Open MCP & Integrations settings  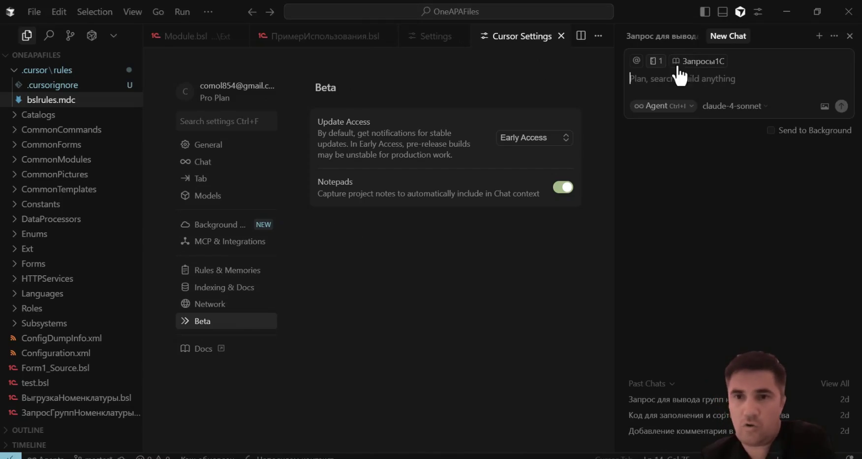coord(226,241)
